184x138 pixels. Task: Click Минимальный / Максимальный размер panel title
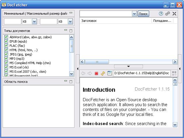(x=36, y=14)
